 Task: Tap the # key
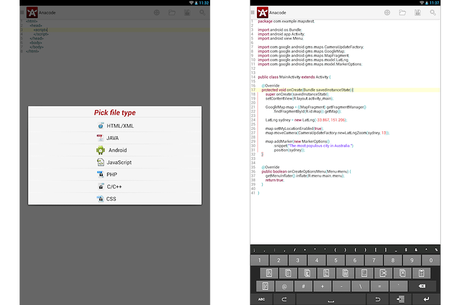click(303, 286)
